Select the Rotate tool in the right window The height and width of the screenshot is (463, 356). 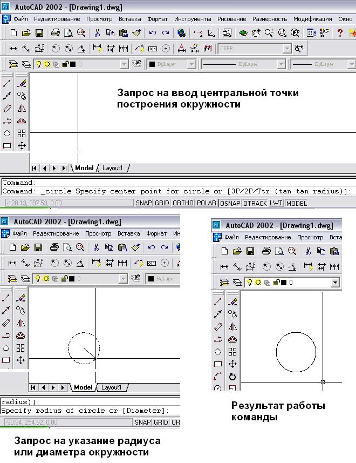(232, 377)
